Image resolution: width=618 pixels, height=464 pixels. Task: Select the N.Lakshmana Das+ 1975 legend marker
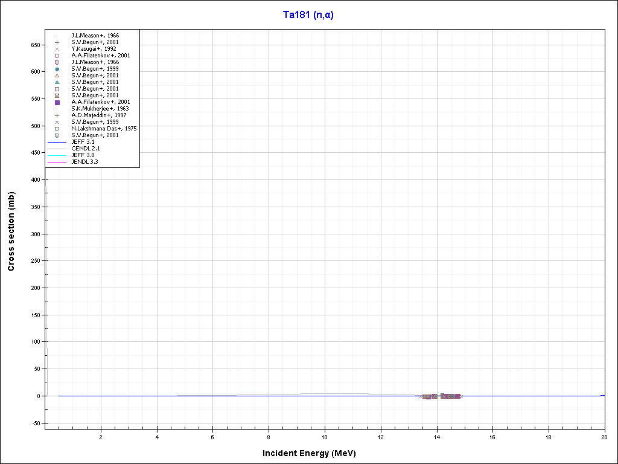pyautogui.click(x=57, y=129)
